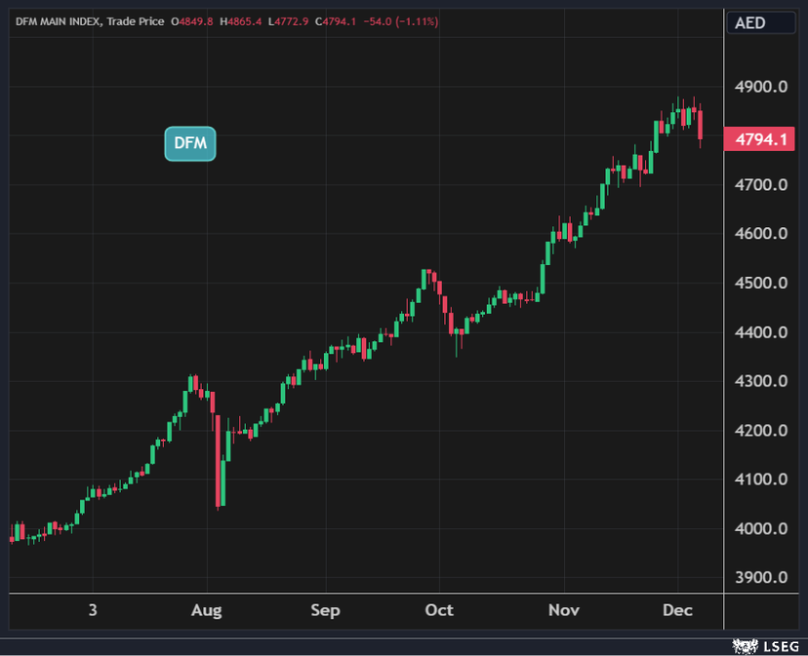Click the Oct label on time axis

[x=439, y=611]
